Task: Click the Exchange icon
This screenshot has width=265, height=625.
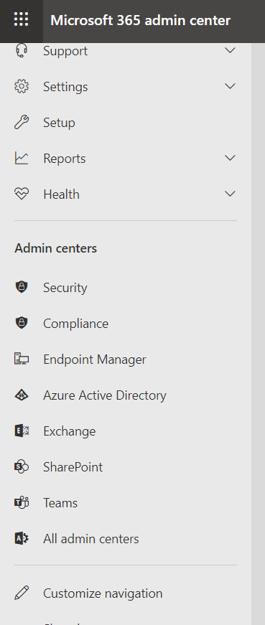Action: (22, 431)
